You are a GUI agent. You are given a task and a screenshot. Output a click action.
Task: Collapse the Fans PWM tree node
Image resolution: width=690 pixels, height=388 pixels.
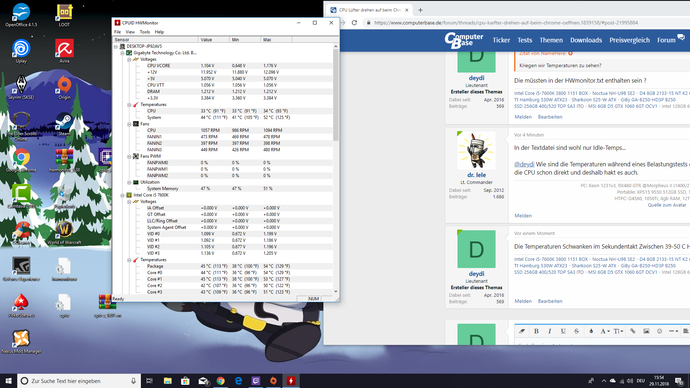pos(129,157)
